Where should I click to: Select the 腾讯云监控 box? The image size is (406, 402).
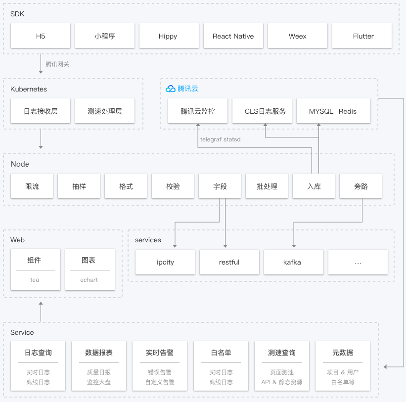[x=198, y=111]
